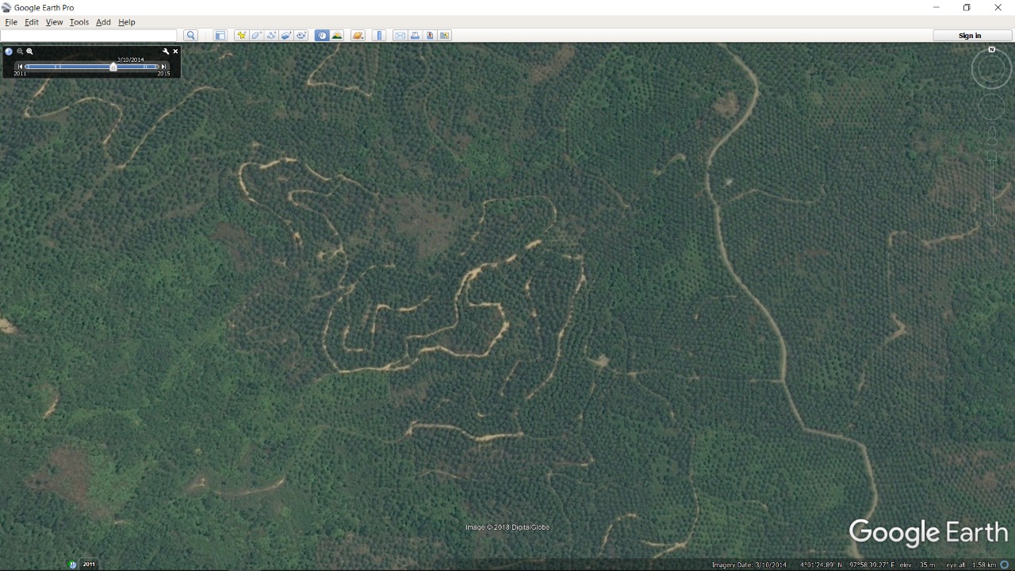This screenshot has width=1015, height=571.
Task: Click the eye alt 1.58 km readout
Action: click(971, 565)
